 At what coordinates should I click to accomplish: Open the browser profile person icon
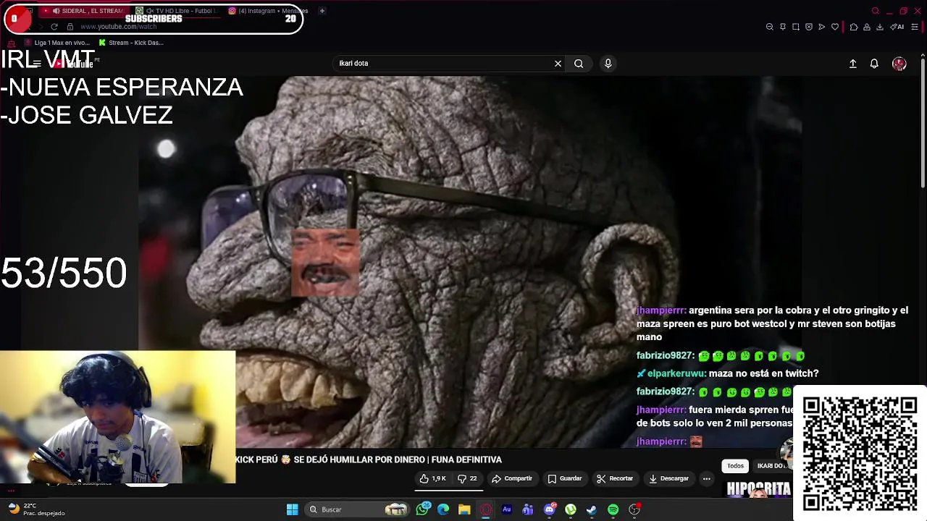867,27
